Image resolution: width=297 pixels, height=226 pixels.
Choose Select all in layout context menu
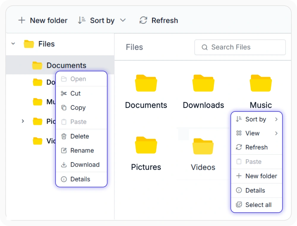(257, 205)
